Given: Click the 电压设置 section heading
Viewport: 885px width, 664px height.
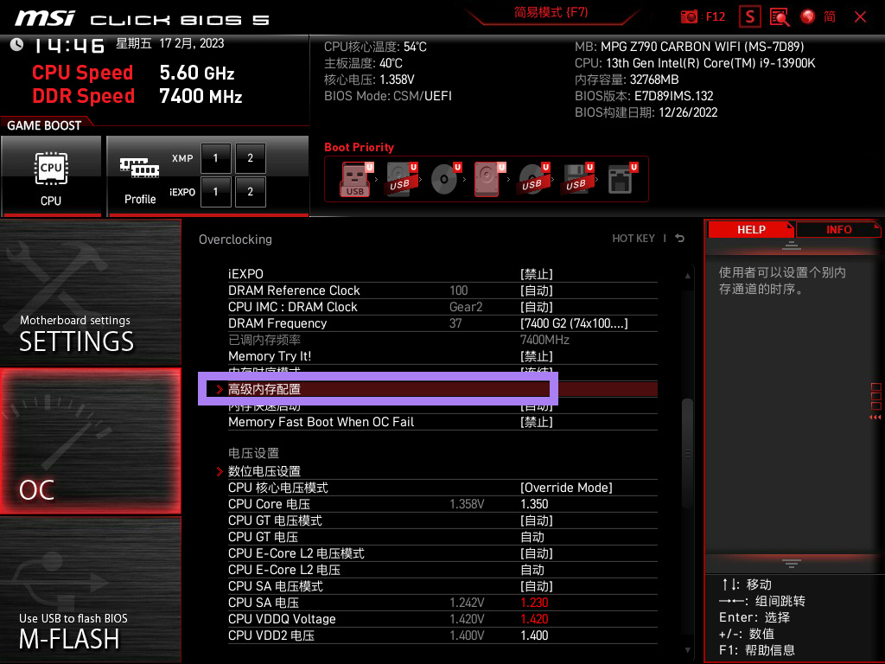Looking at the screenshot, I should 253,453.
